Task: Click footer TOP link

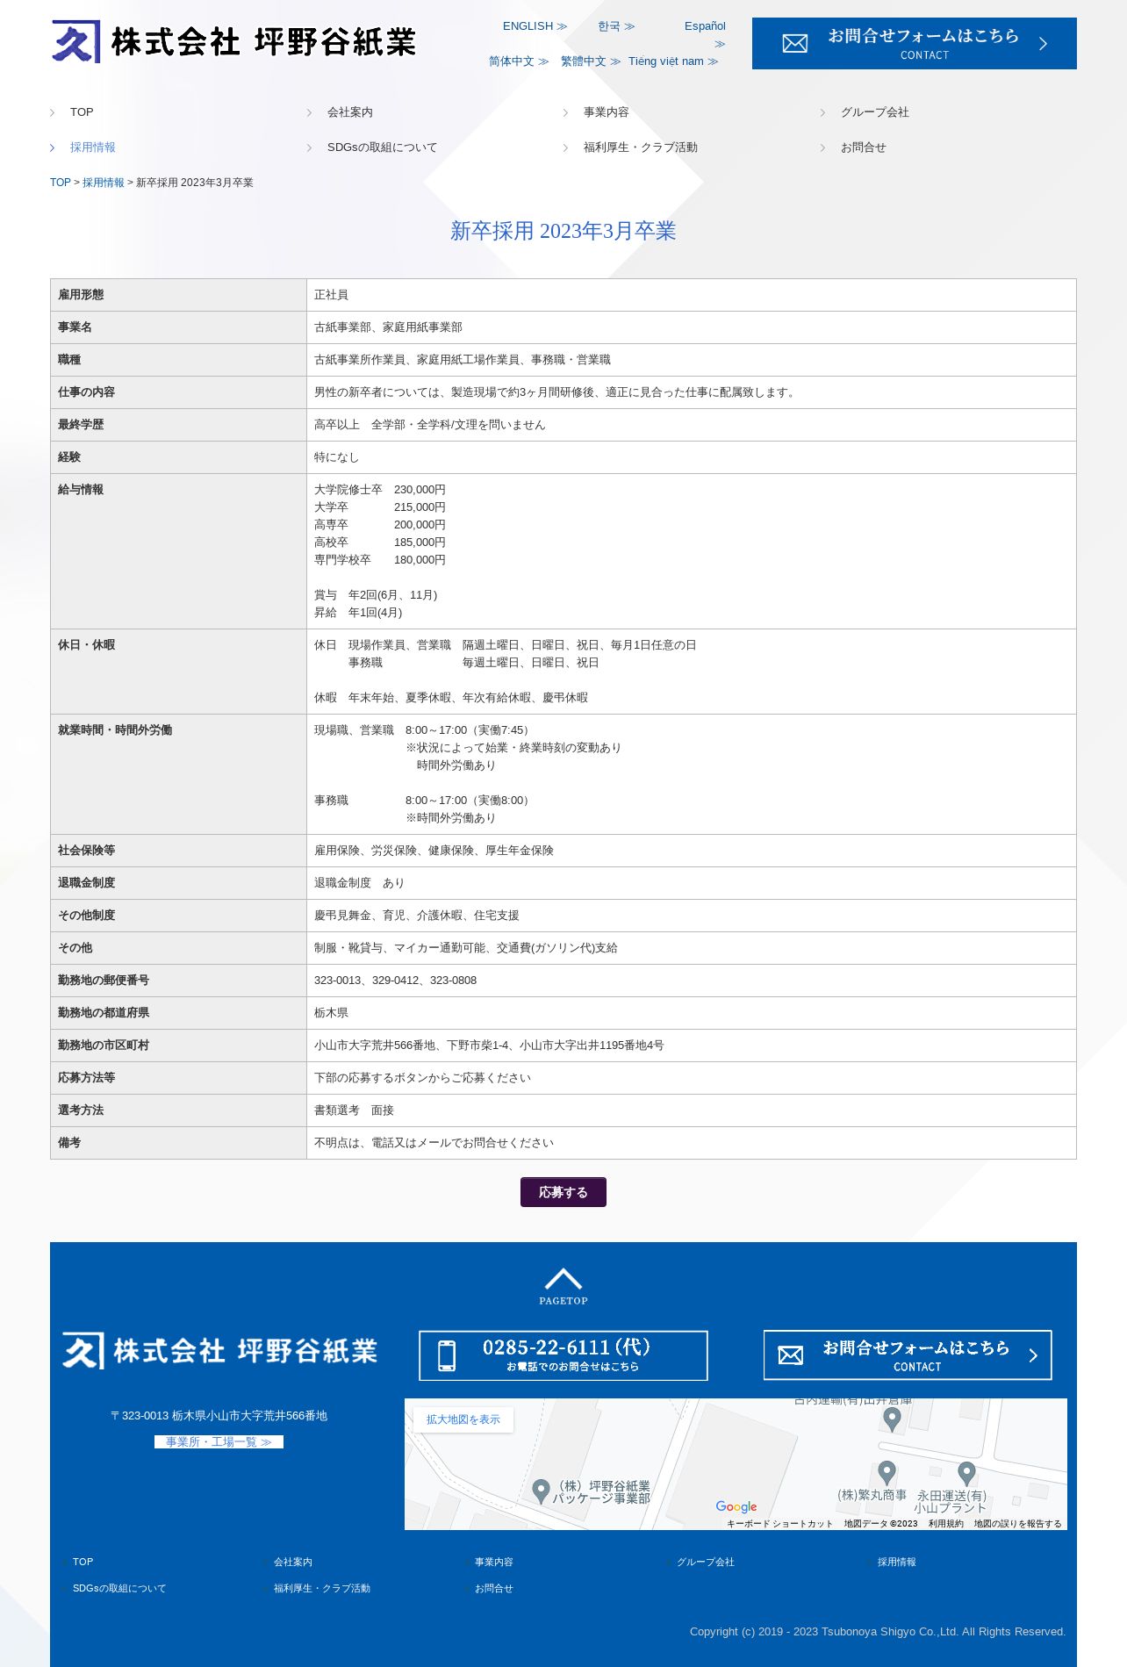Action: 83,1562
